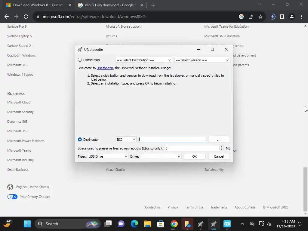The image size is (308, 231).
Task: Open File Explorer from taskbar
Action: 147,224
